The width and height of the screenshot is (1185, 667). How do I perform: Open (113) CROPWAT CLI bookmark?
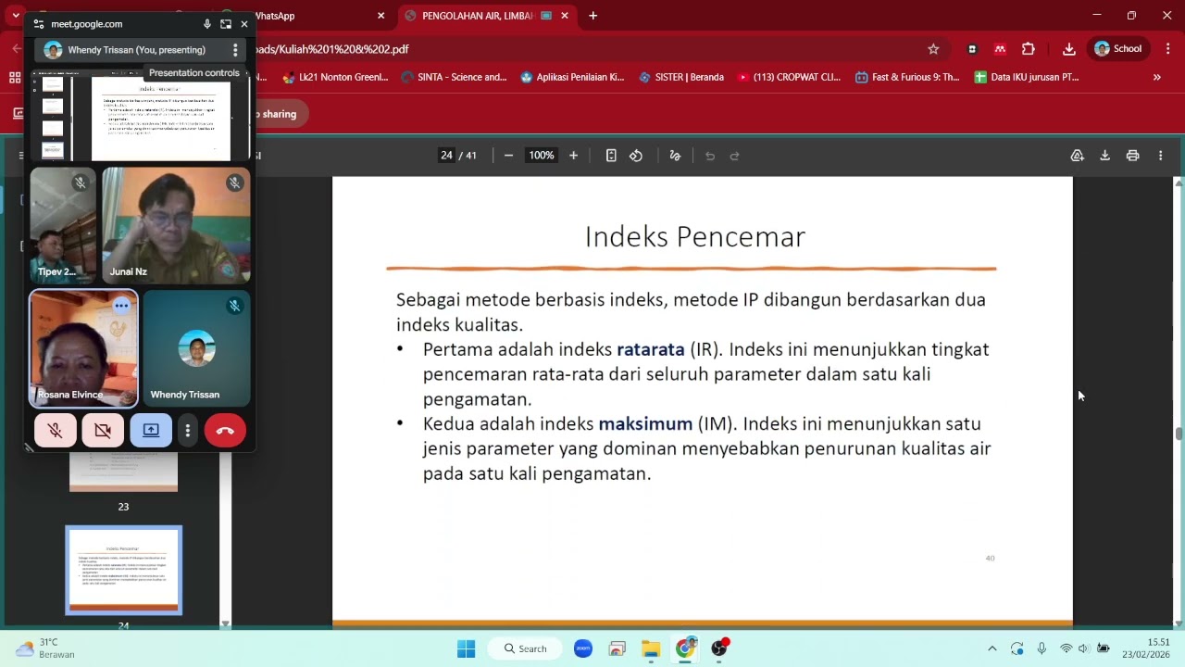[788, 78]
